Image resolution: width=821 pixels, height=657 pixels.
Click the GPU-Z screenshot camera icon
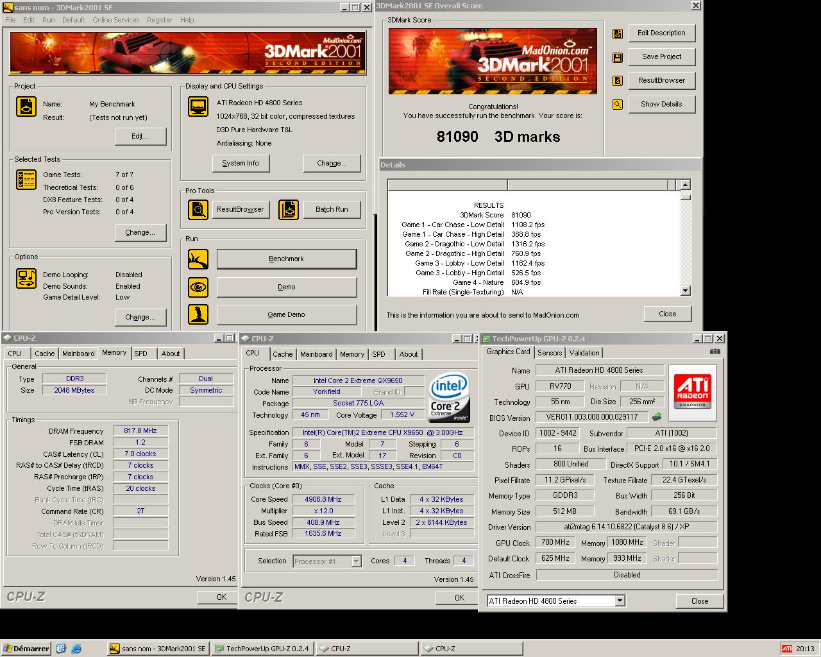pyautogui.click(x=715, y=352)
